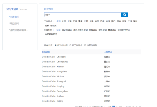Filter department by 全球交付中心
The image size is (157, 107).
(x=124, y=30)
